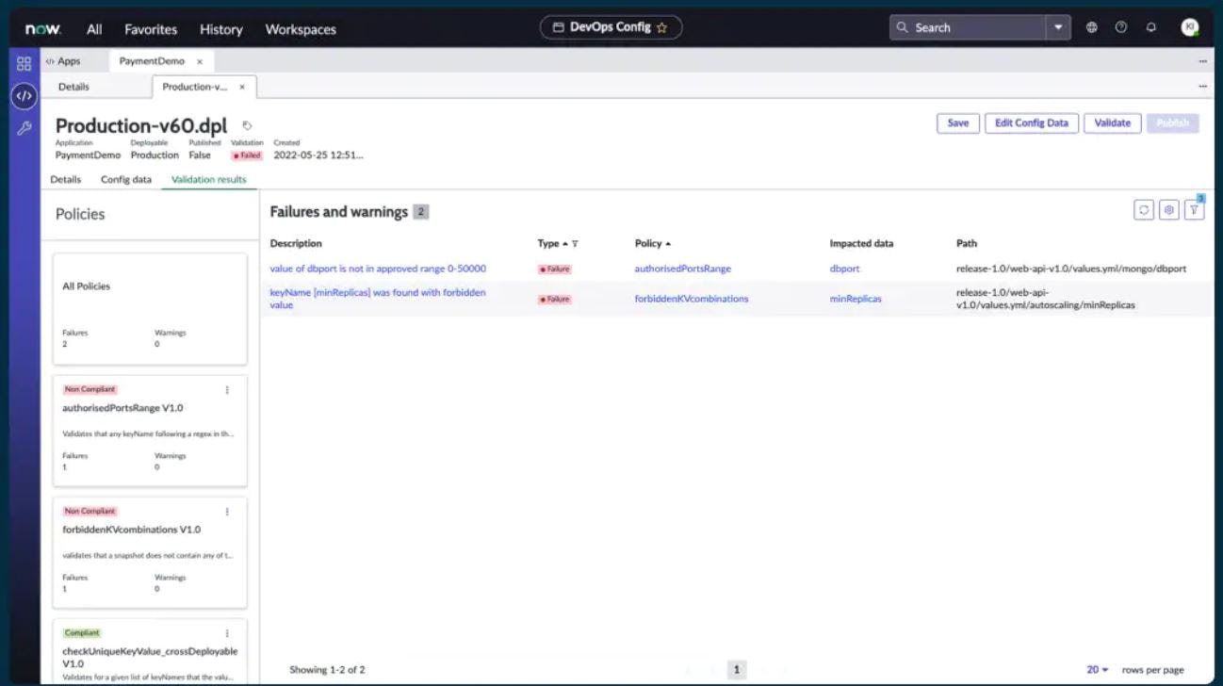Open the notifications bell

click(x=1150, y=28)
